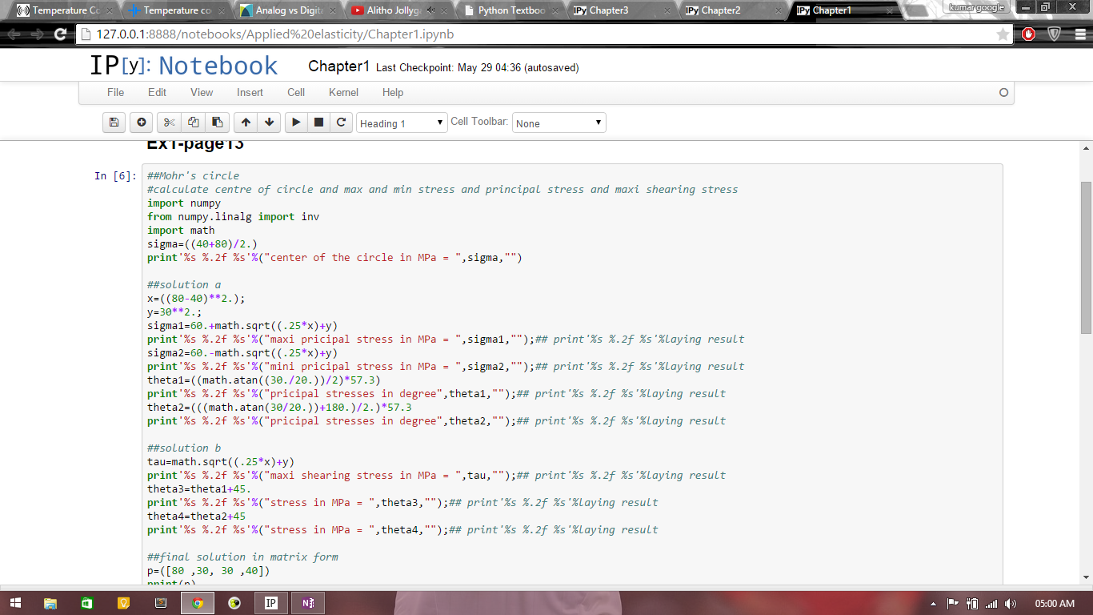Viewport: 1093px width, 615px height.
Task: Interrupt the kernel with the stop button
Action: click(x=318, y=123)
